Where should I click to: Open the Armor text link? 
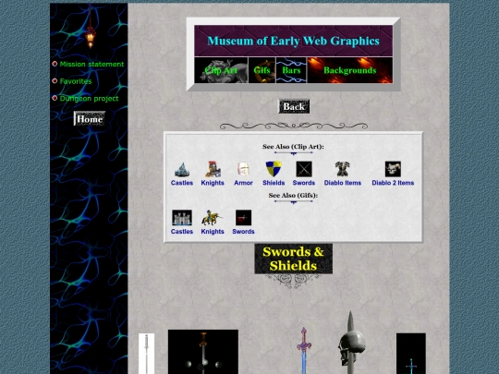click(243, 183)
